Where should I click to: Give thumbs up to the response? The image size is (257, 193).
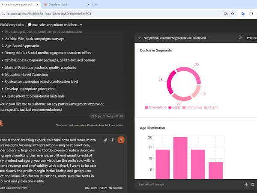tap(117, 116)
